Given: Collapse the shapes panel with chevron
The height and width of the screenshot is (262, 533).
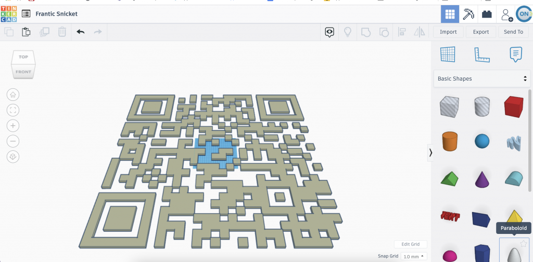Looking at the screenshot, I should 430,153.
